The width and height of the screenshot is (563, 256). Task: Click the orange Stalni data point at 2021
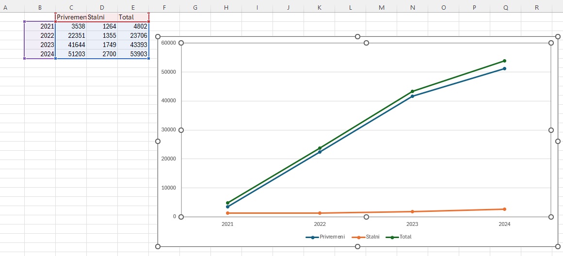pyautogui.click(x=227, y=213)
